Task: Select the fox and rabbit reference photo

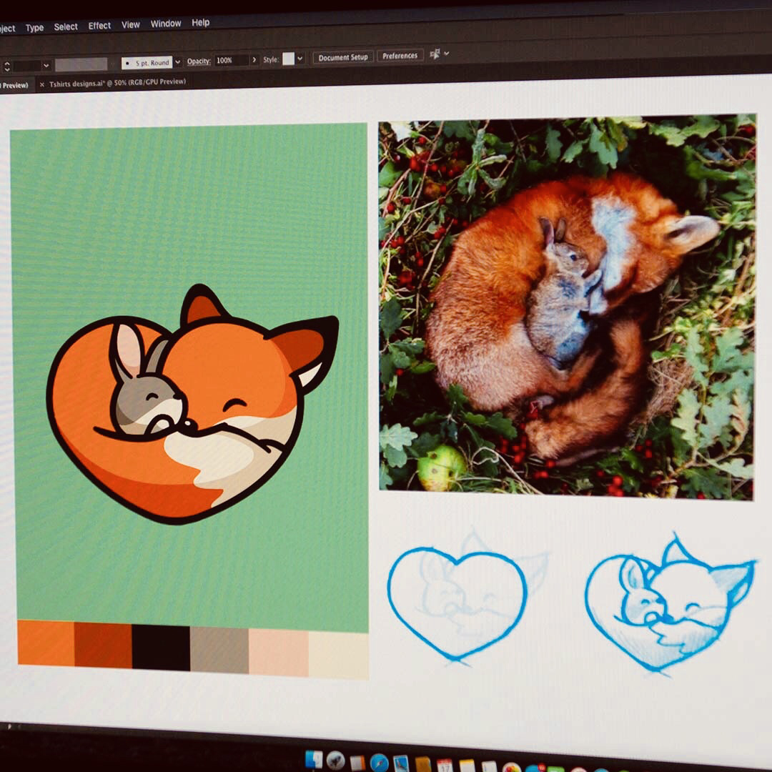Action: point(566,307)
